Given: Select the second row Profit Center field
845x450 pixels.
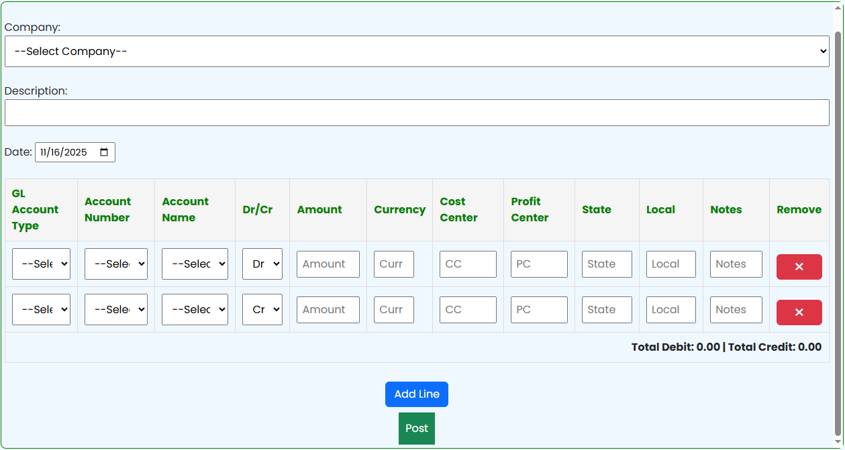Looking at the screenshot, I should click(x=538, y=310).
